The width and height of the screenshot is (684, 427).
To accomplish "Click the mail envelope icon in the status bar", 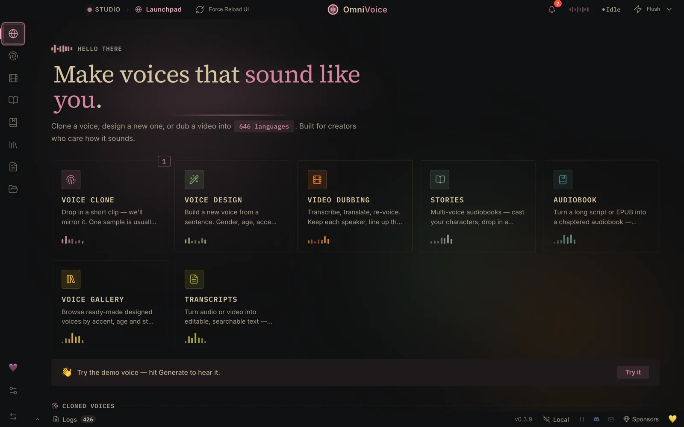I will pyautogui.click(x=611, y=419).
